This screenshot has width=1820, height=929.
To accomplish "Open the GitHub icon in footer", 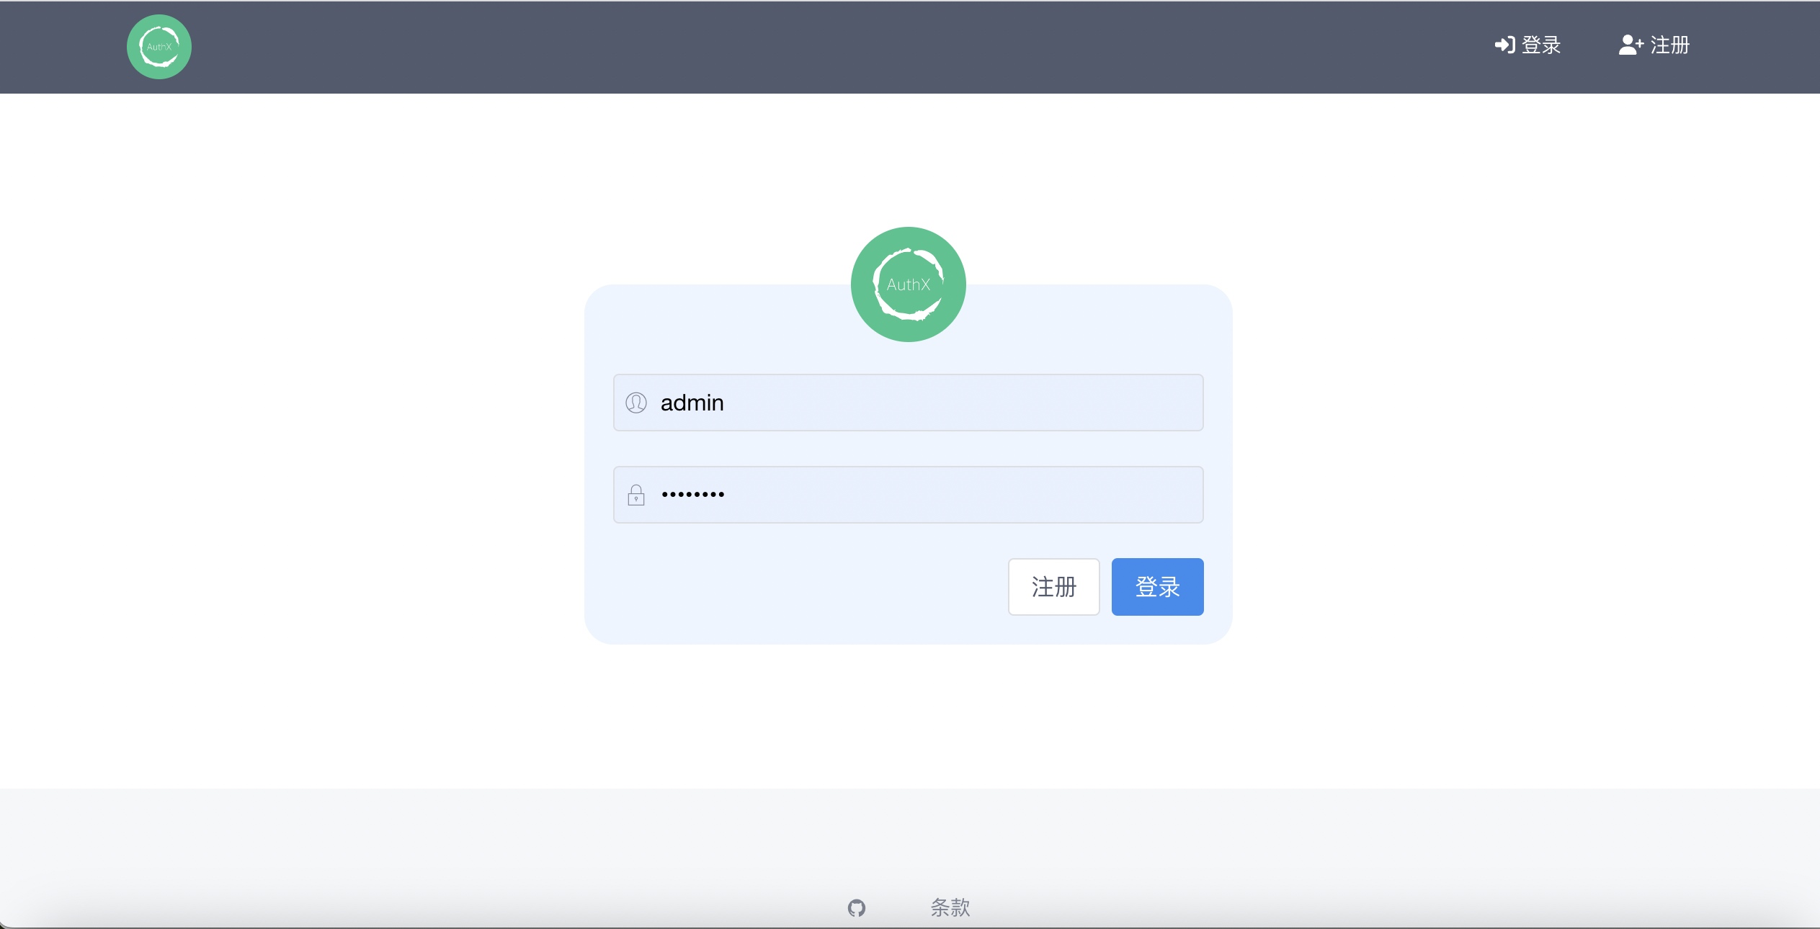I will click(x=856, y=907).
